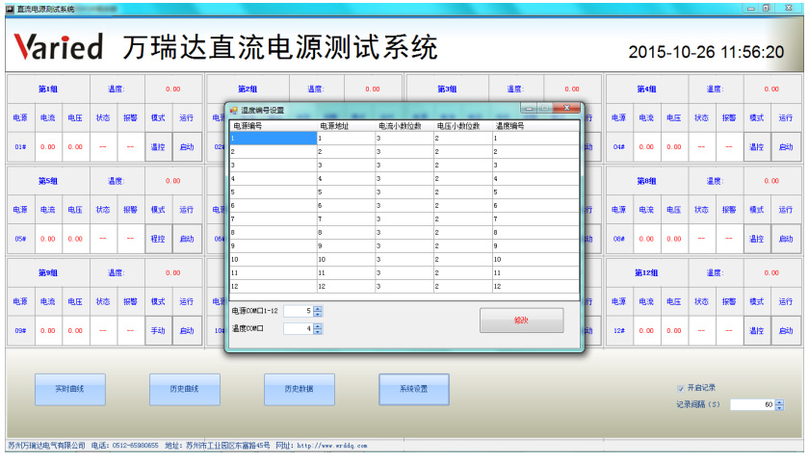
Task: Open the 历史数据 view
Action: pos(300,389)
